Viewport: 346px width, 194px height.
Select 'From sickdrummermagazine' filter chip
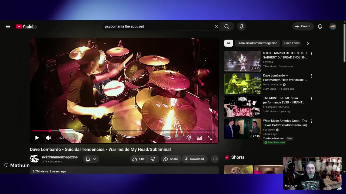[x=257, y=43]
